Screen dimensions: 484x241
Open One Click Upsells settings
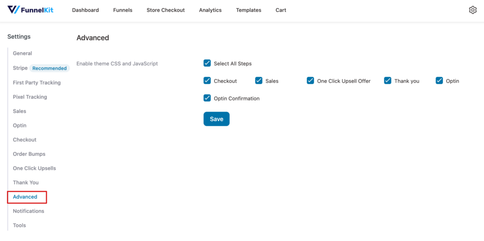(x=34, y=168)
